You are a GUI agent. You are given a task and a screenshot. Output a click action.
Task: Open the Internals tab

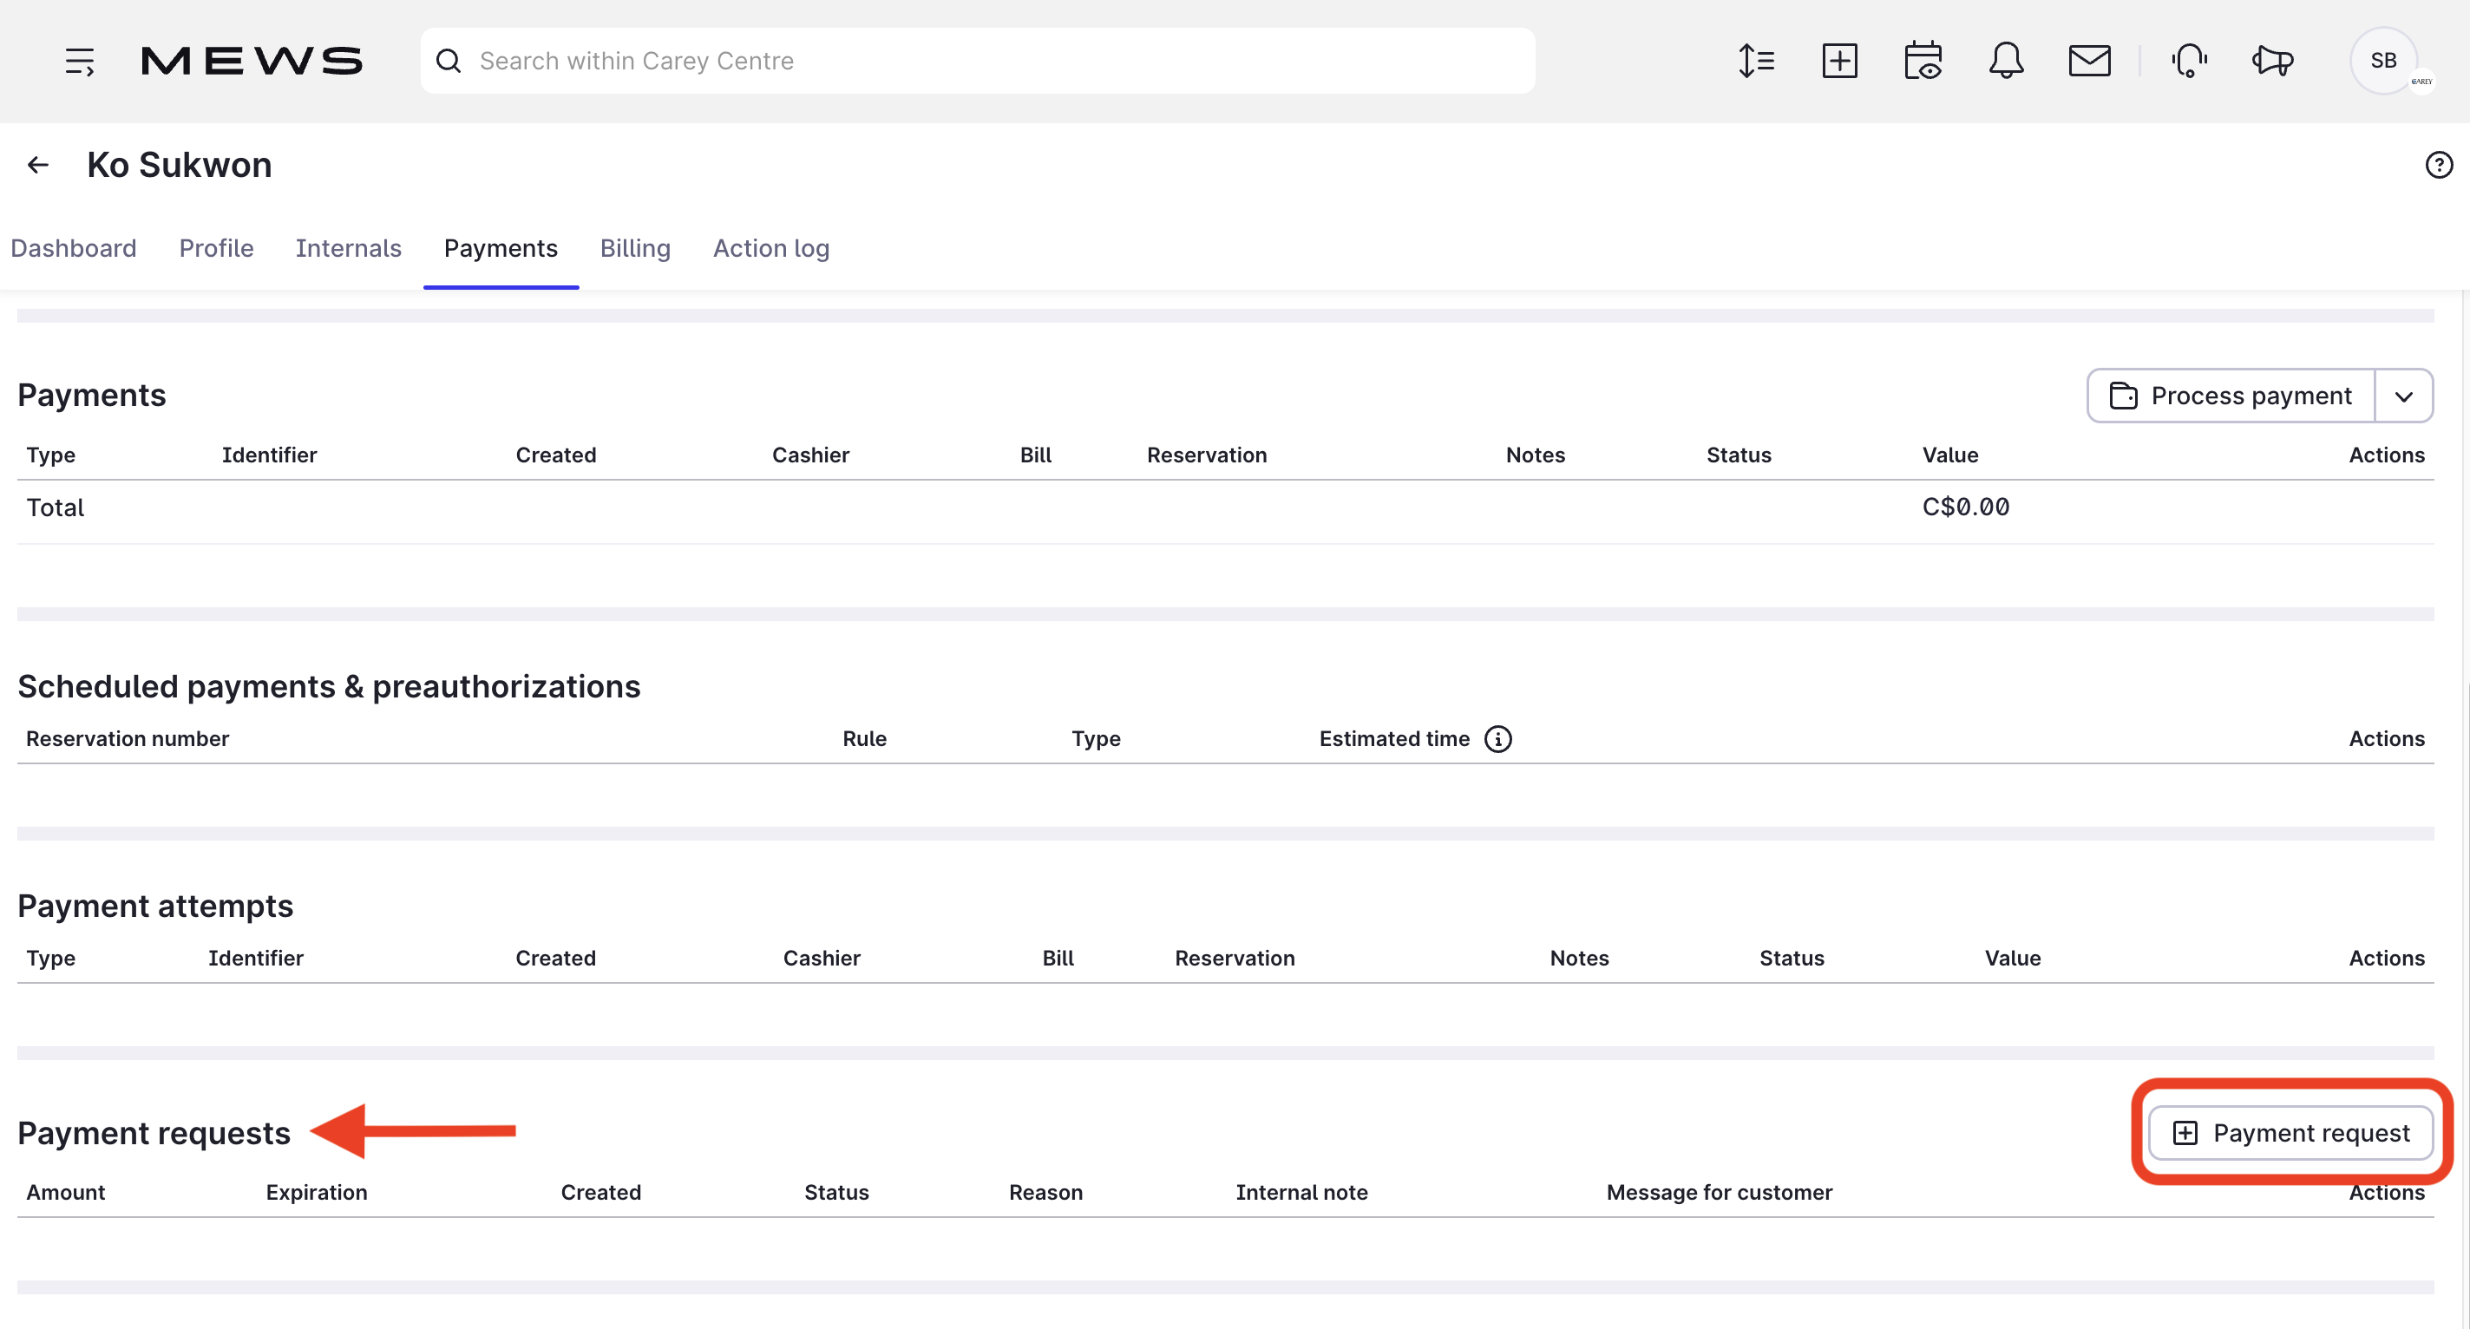pos(348,248)
